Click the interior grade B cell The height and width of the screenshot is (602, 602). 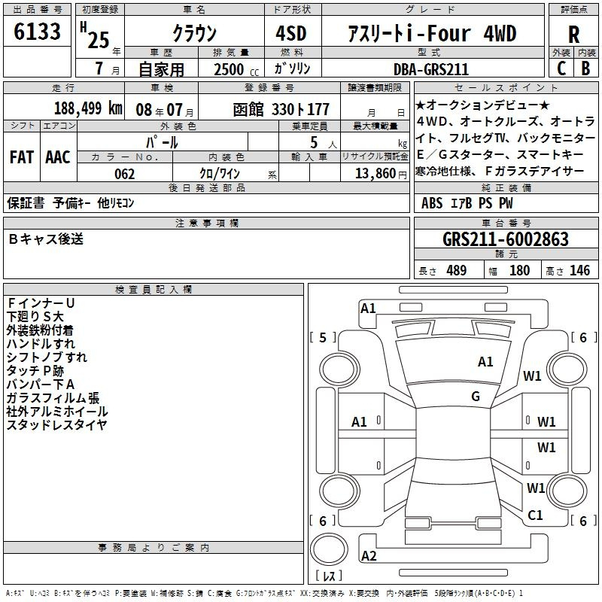tap(585, 68)
